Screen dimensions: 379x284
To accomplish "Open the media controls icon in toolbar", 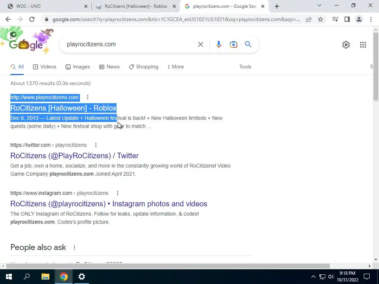I will tap(335, 19).
